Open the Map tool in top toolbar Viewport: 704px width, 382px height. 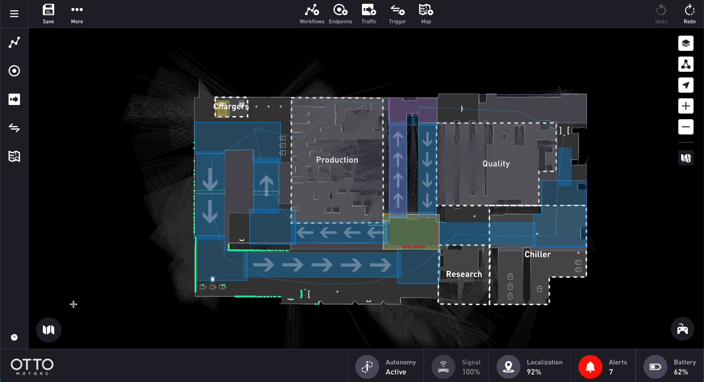[426, 14]
